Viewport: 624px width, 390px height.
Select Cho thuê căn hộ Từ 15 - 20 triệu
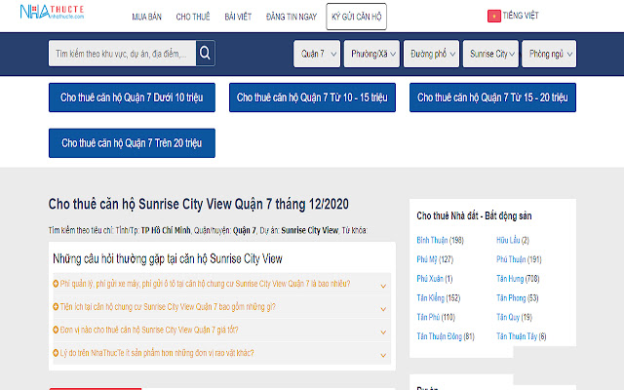click(x=492, y=97)
